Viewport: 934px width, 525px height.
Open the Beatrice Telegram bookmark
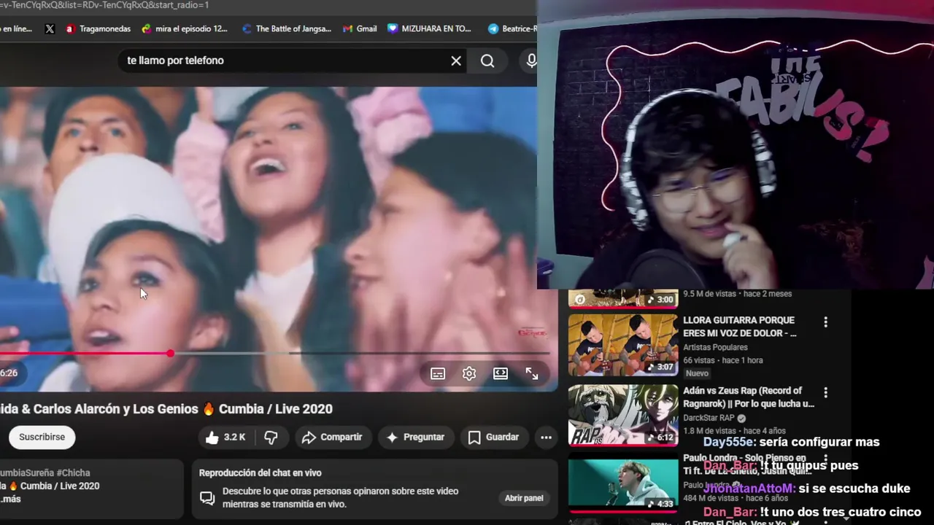click(512, 28)
